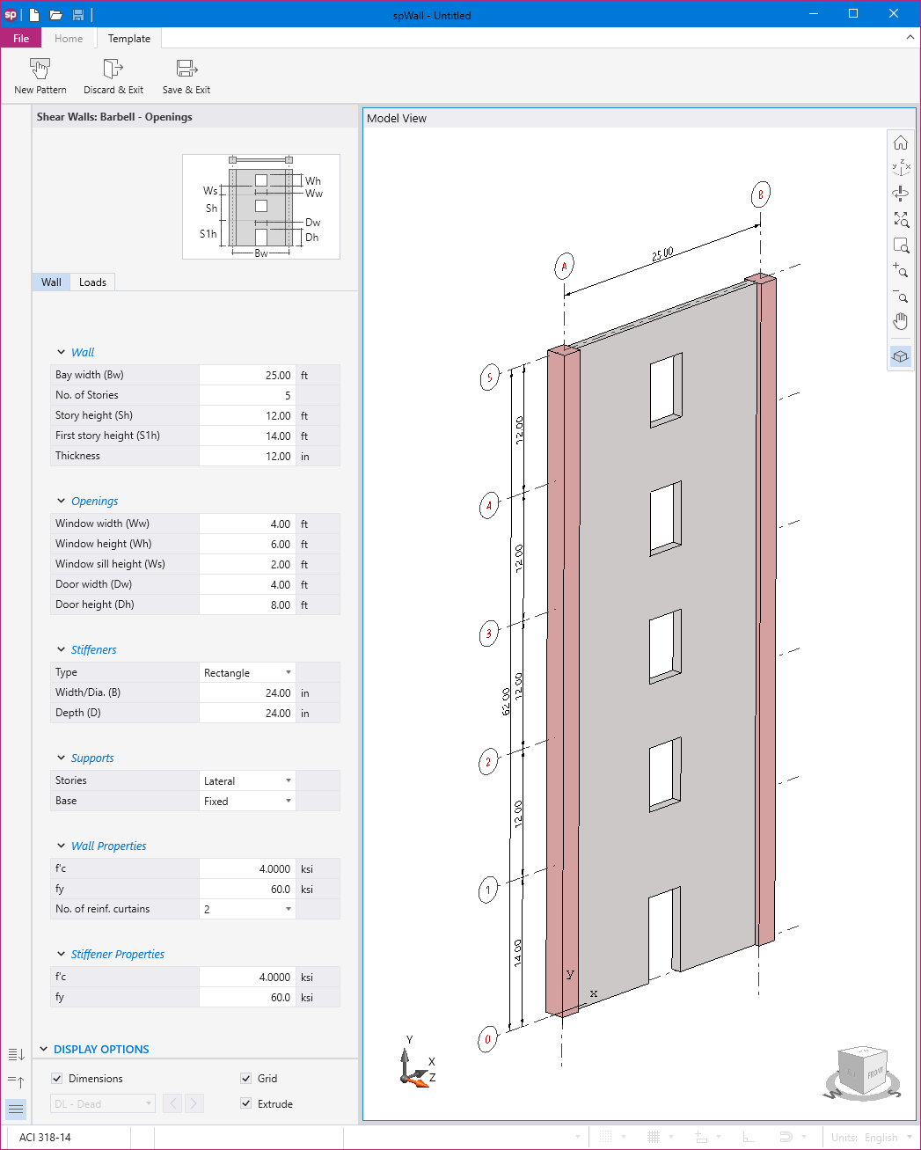This screenshot has width=921, height=1150.
Task: Click the Save & Exit button
Action: click(186, 77)
